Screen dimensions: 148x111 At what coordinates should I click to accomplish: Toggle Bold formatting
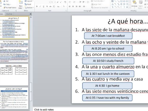point(37,7)
